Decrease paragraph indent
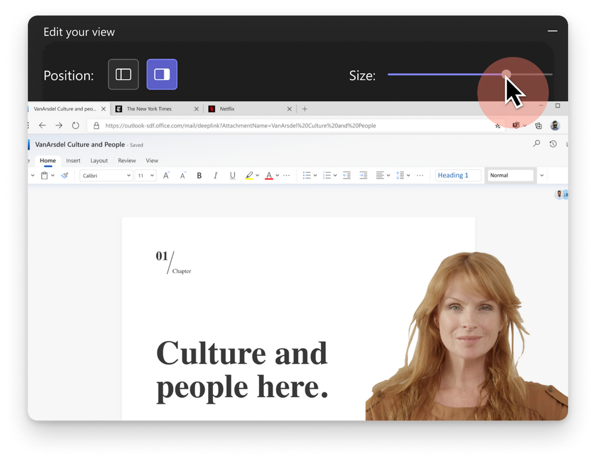 pos(347,175)
